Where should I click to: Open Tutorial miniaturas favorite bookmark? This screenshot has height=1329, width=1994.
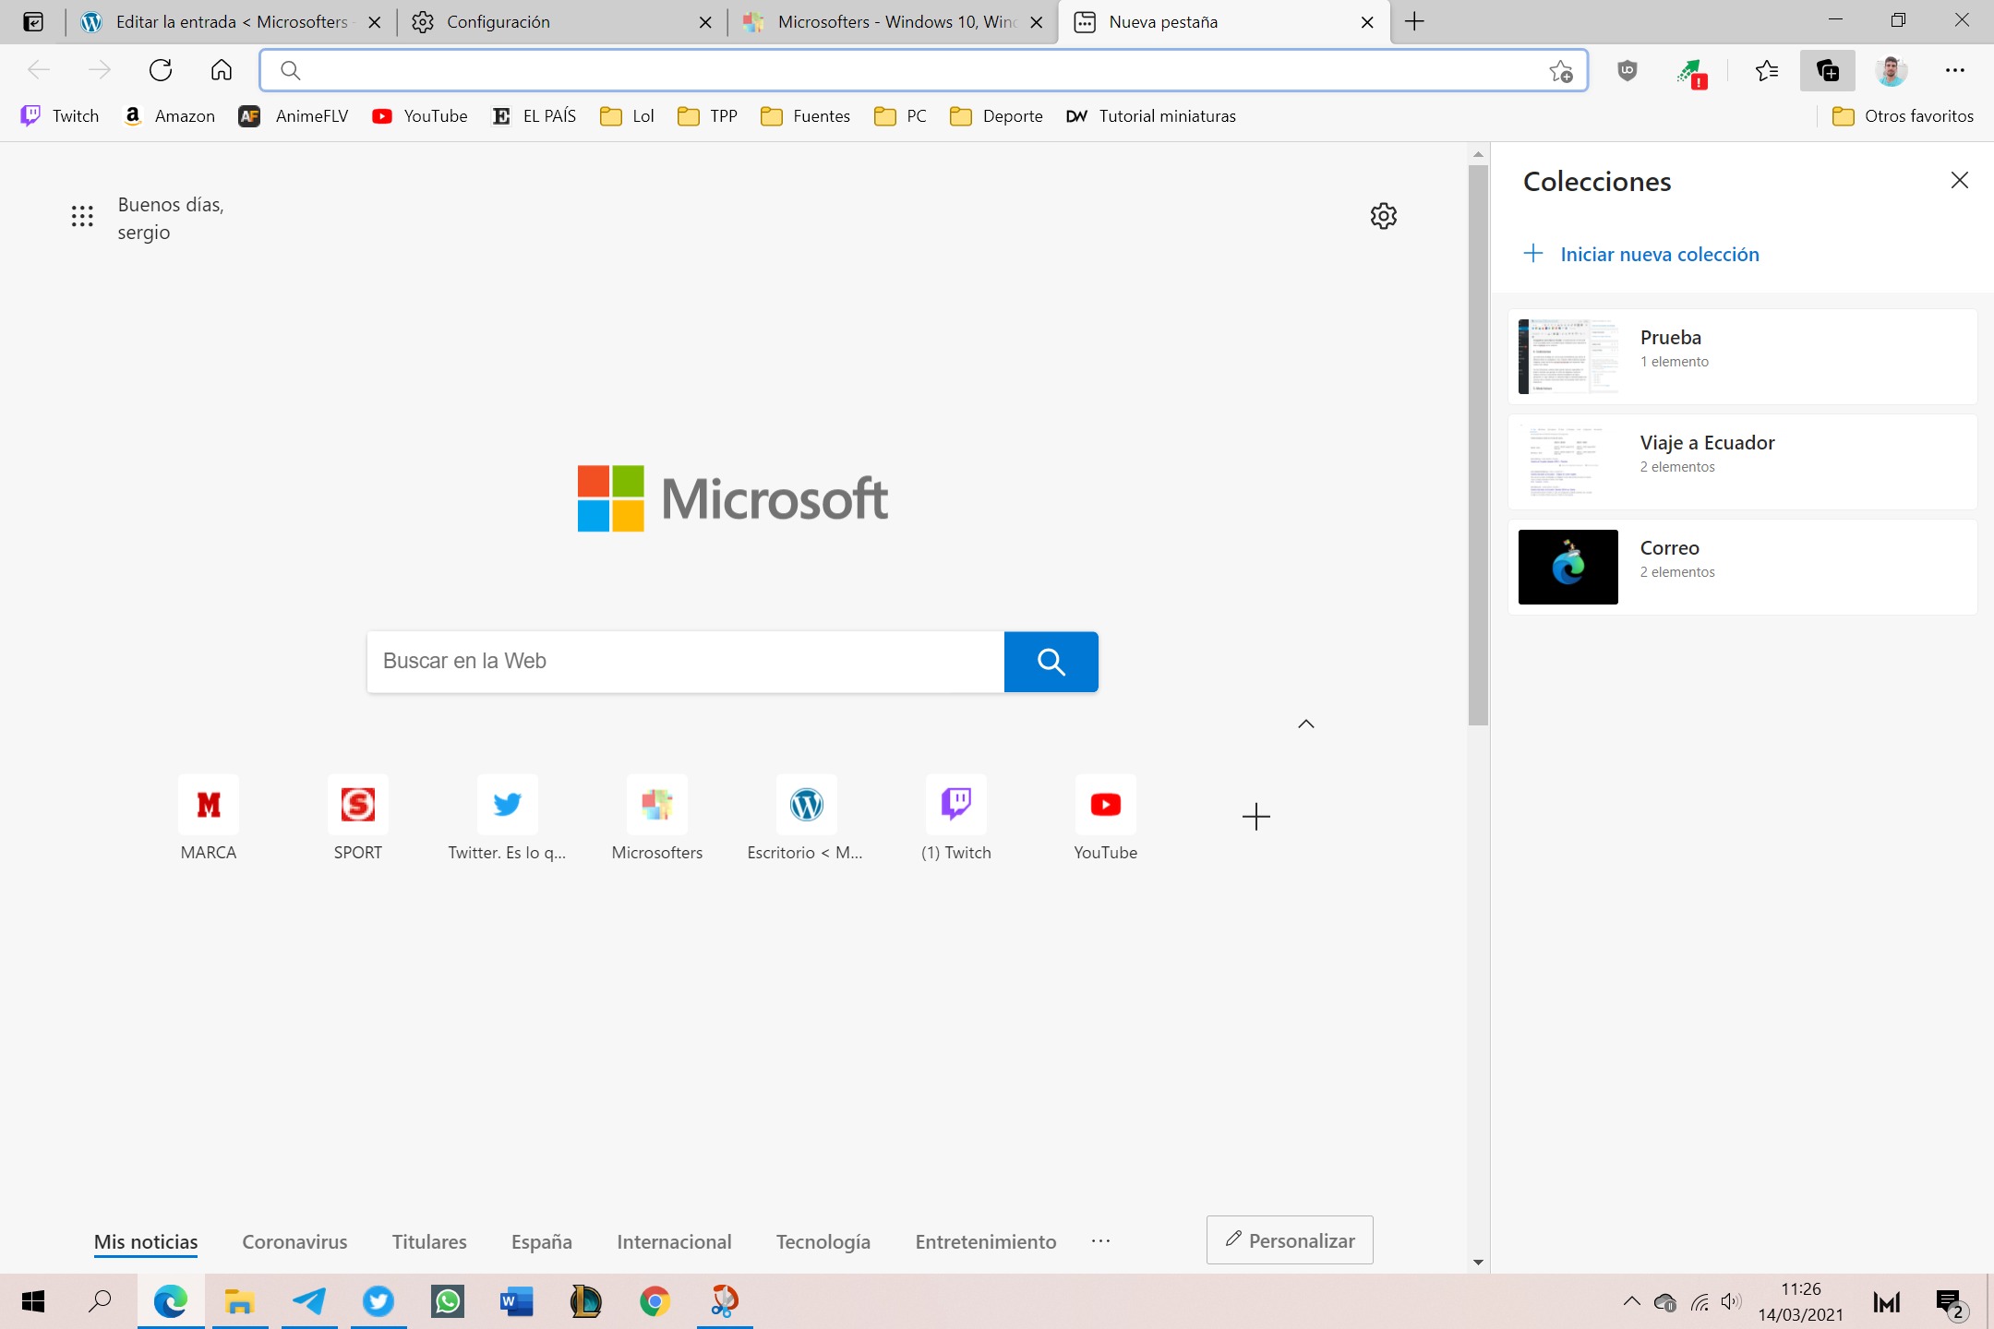pos(1150,116)
